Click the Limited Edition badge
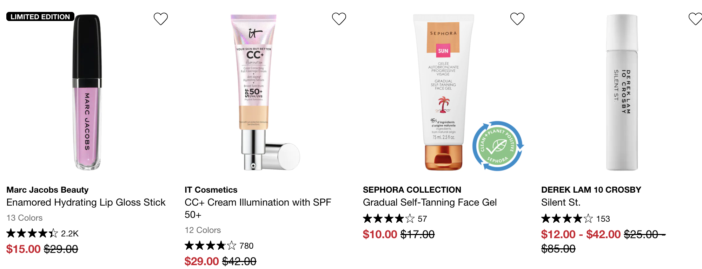 pyautogui.click(x=40, y=16)
